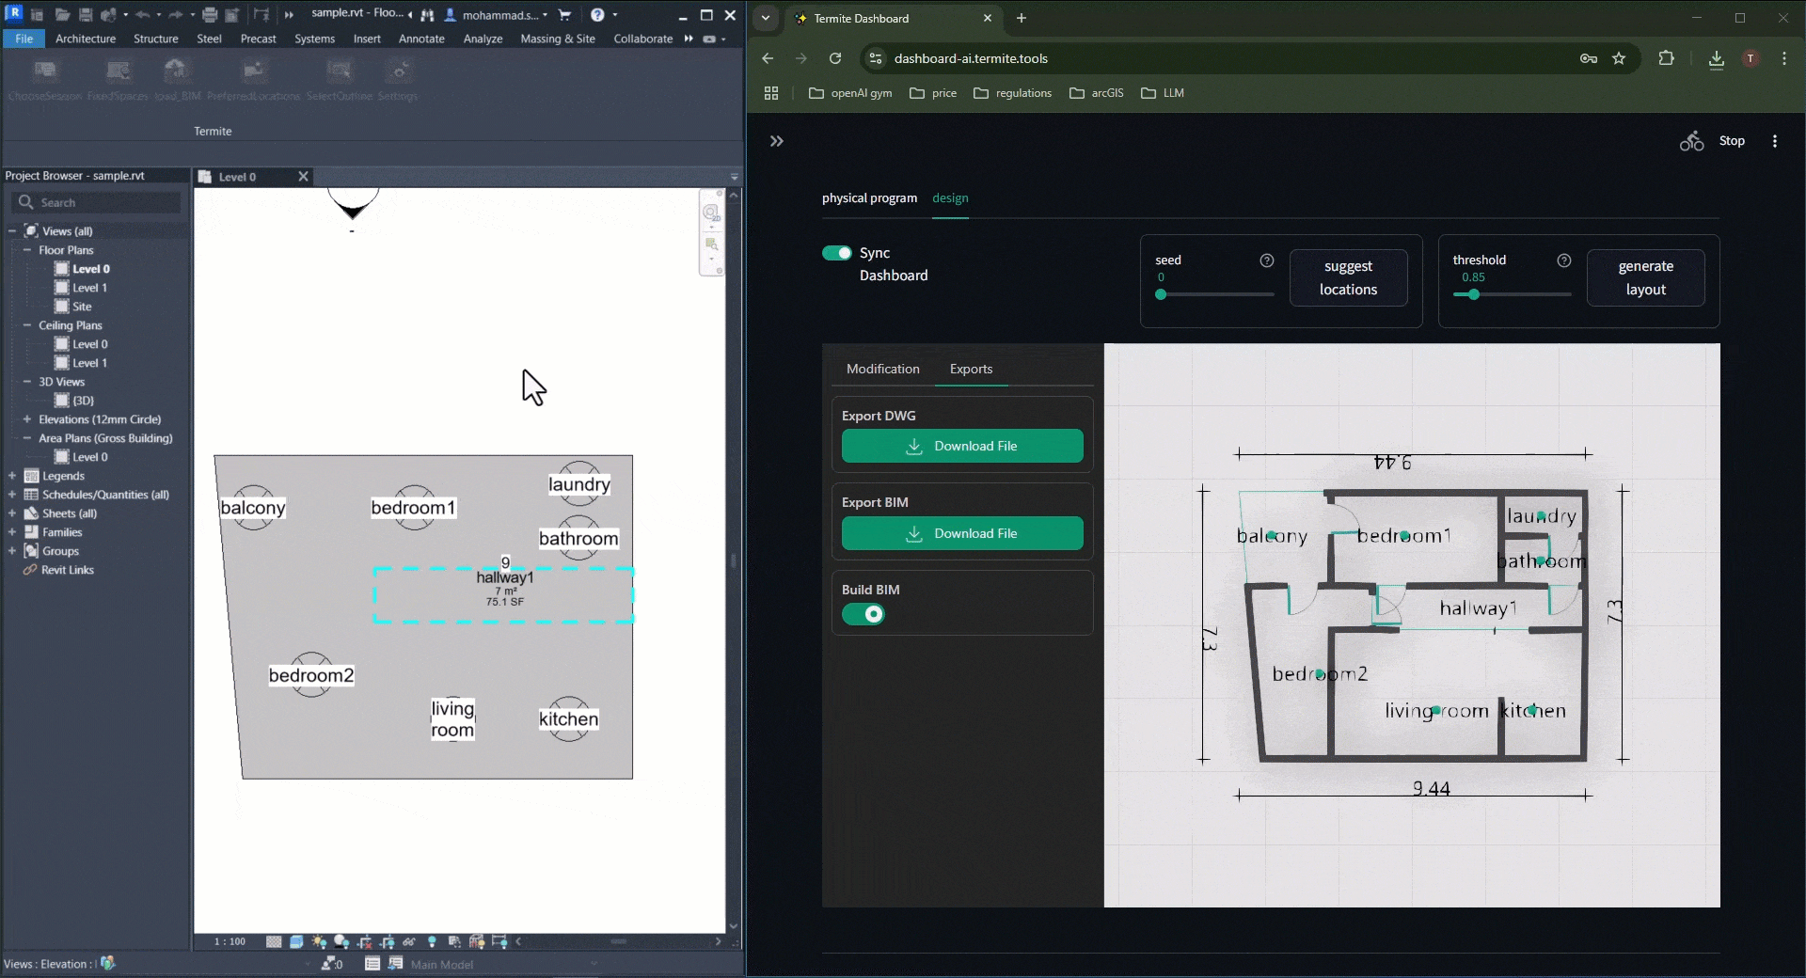This screenshot has height=978, width=1806.
Task: Click the browser Downloads icon
Action: tap(1716, 58)
